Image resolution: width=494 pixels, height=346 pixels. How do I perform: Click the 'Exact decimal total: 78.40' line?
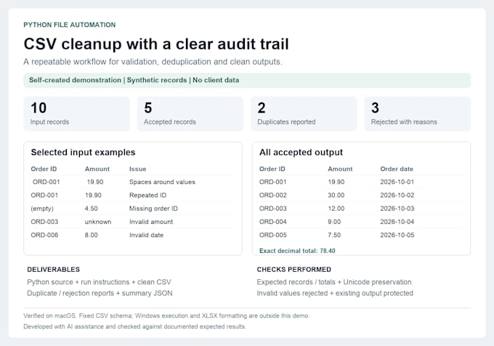tap(297, 251)
